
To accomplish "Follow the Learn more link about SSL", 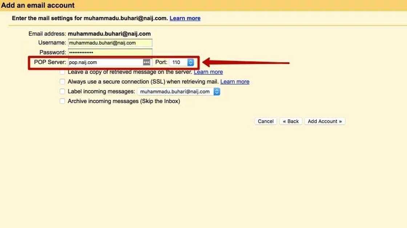I will 235,82.
